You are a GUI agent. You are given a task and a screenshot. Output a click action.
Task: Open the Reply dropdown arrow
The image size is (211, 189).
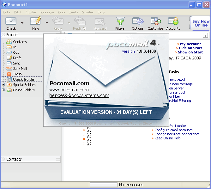coord(69,23)
